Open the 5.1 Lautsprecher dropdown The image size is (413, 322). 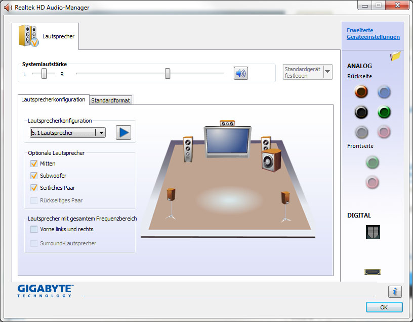coord(68,133)
